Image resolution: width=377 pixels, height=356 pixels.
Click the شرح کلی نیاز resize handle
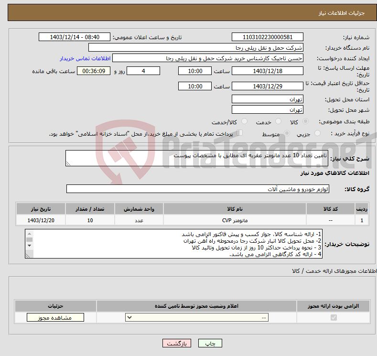(68, 163)
